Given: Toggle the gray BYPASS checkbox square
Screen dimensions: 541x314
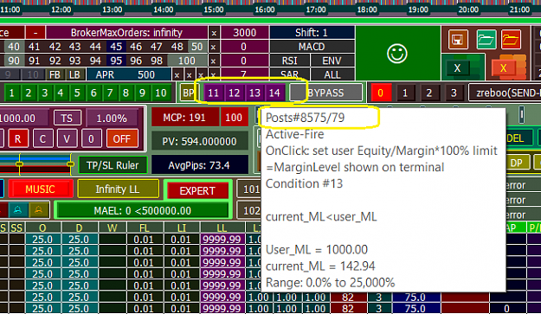Looking at the screenshot, I should pyautogui.click(x=298, y=93).
